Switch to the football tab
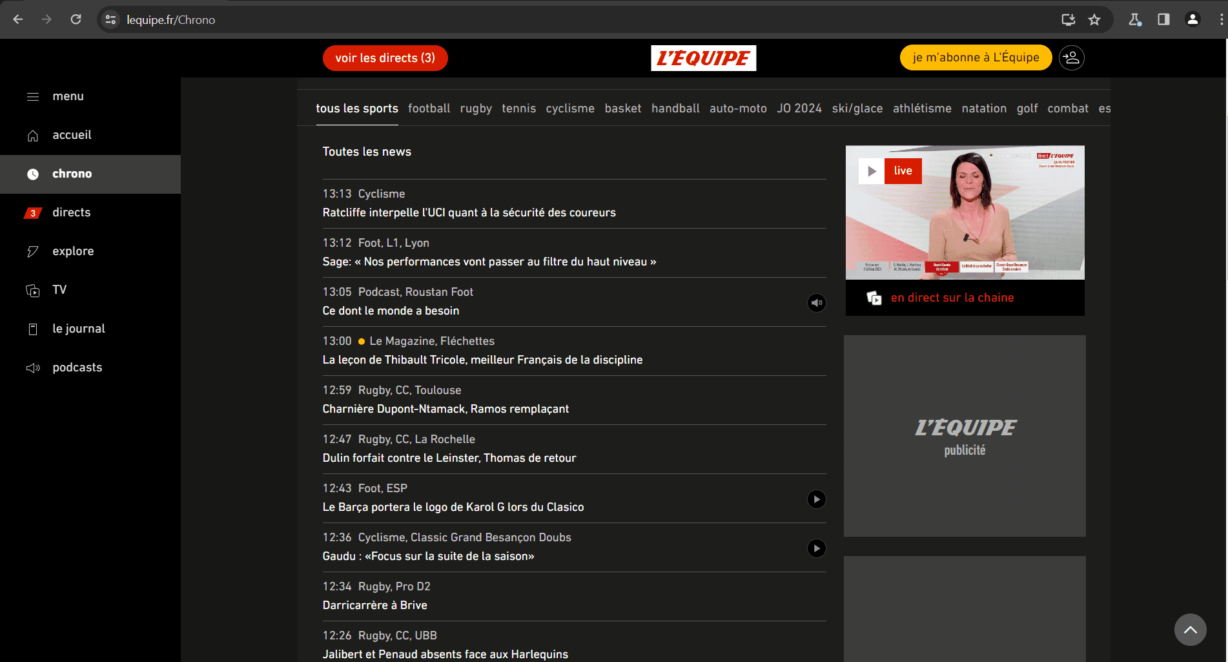 [x=429, y=109]
